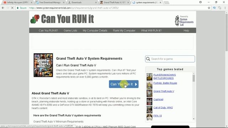Click the top games list scroll-up arrow
The image size is (228, 128).
(x=193, y=74)
